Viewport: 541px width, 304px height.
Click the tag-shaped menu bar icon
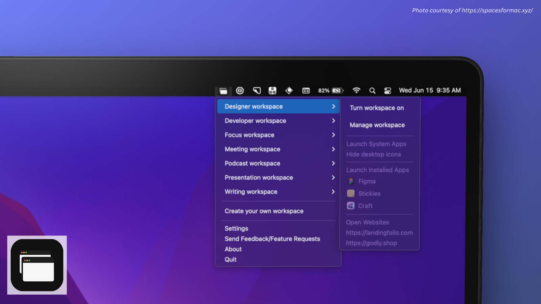click(257, 91)
